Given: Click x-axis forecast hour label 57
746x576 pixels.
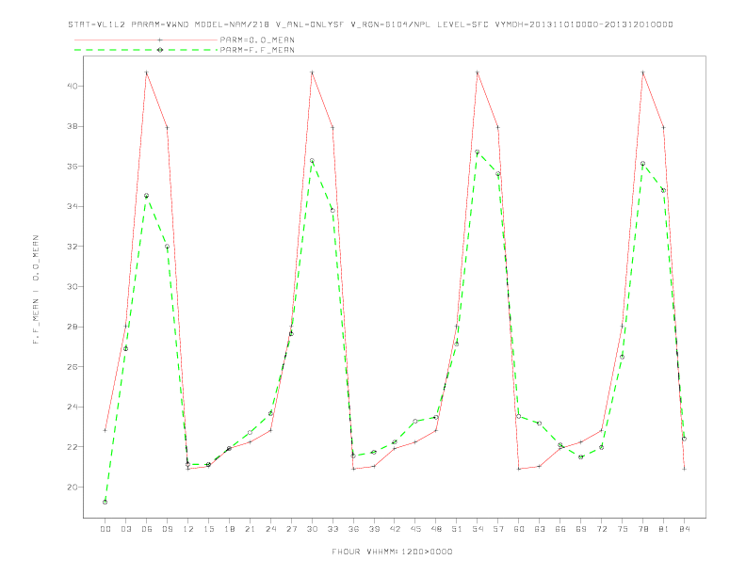Looking at the screenshot, I should [x=498, y=529].
